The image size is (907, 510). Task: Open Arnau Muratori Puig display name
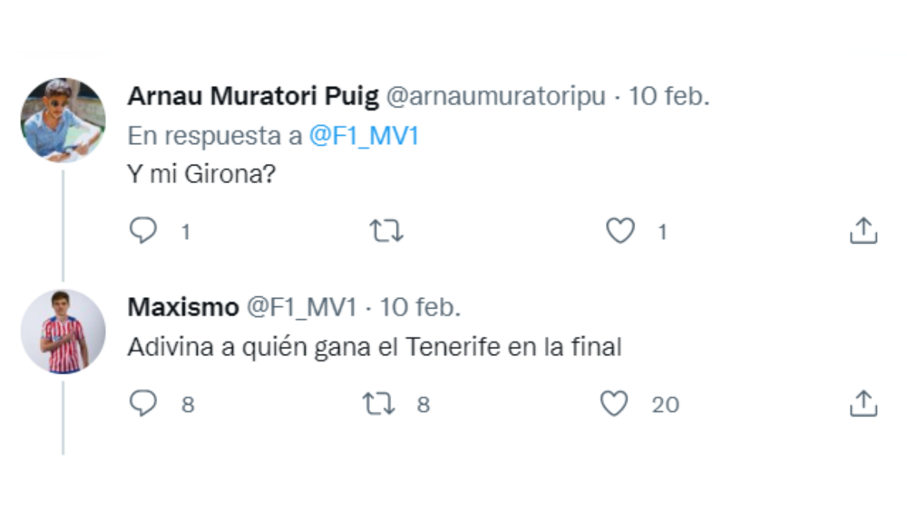253,97
